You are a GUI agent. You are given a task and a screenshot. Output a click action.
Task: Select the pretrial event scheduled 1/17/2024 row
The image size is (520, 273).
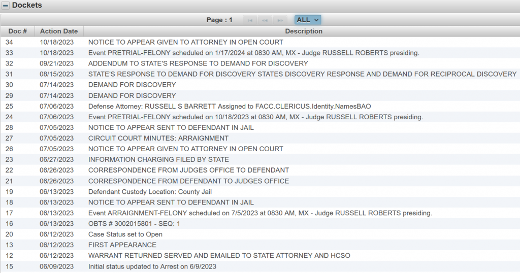click(x=253, y=53)
